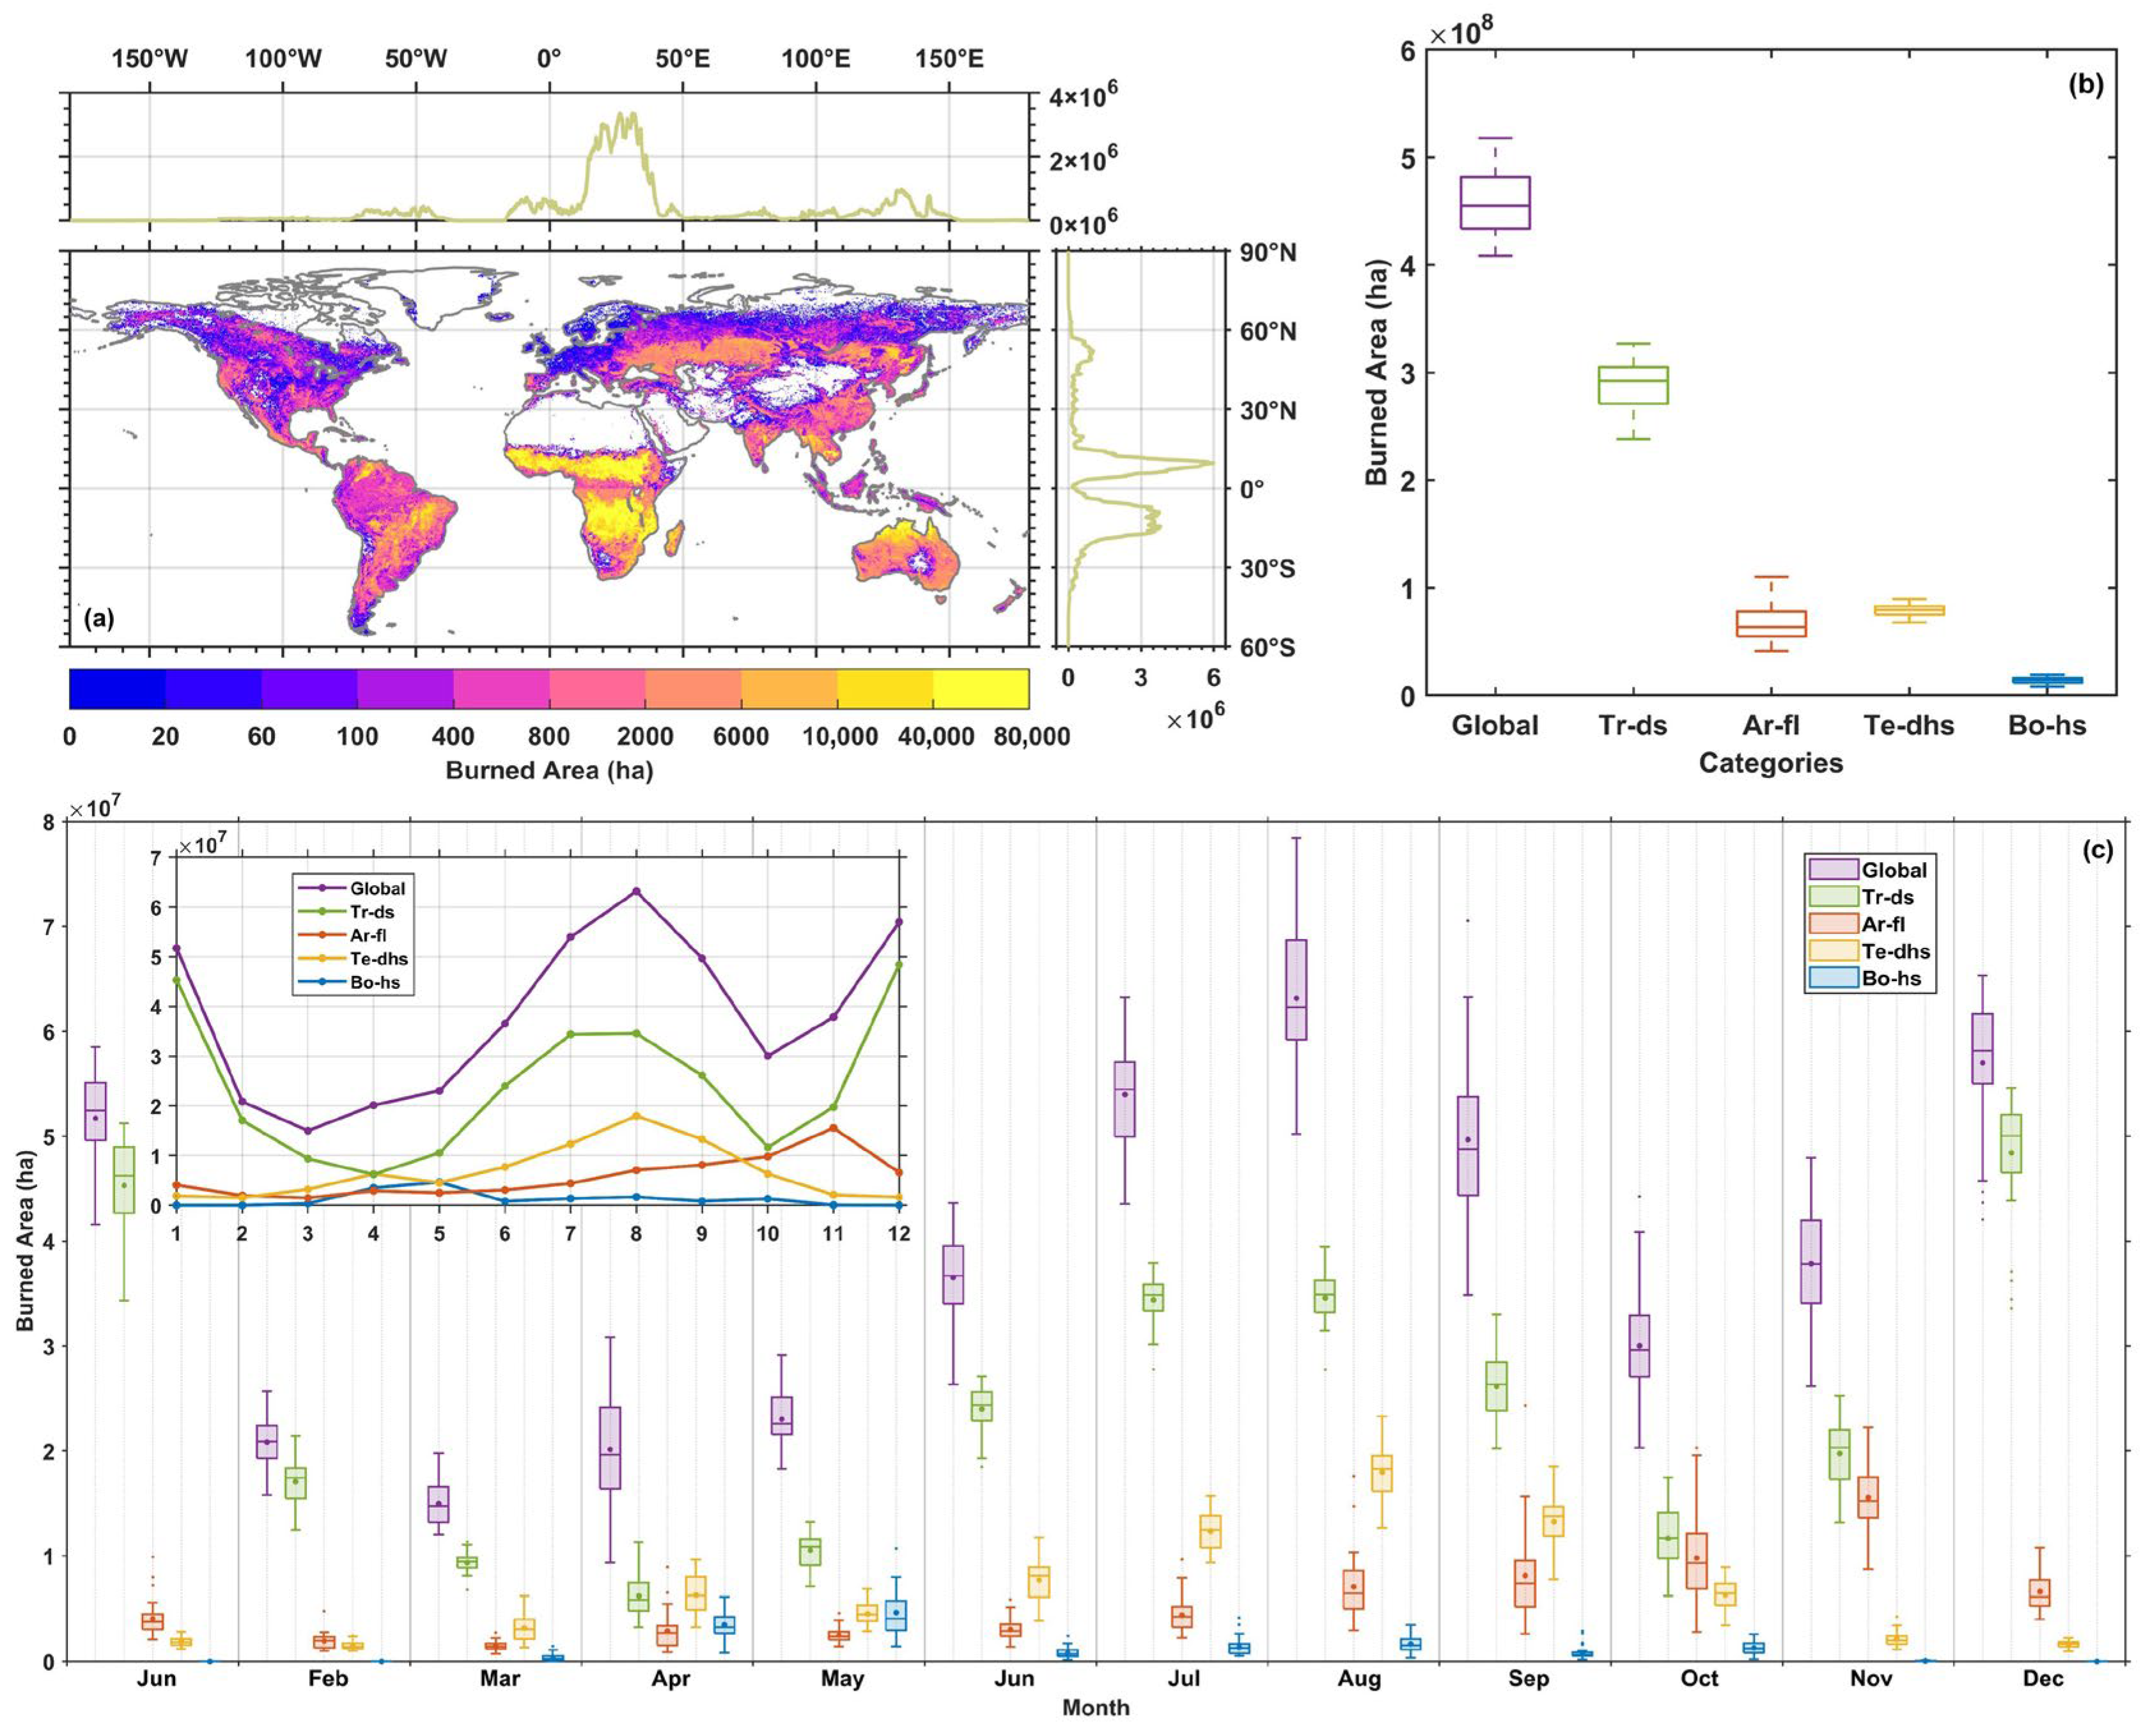The height and width of the screenshot is (1736, 2148).
Task: Click the Sep month label
Action: point(1529,1679)
